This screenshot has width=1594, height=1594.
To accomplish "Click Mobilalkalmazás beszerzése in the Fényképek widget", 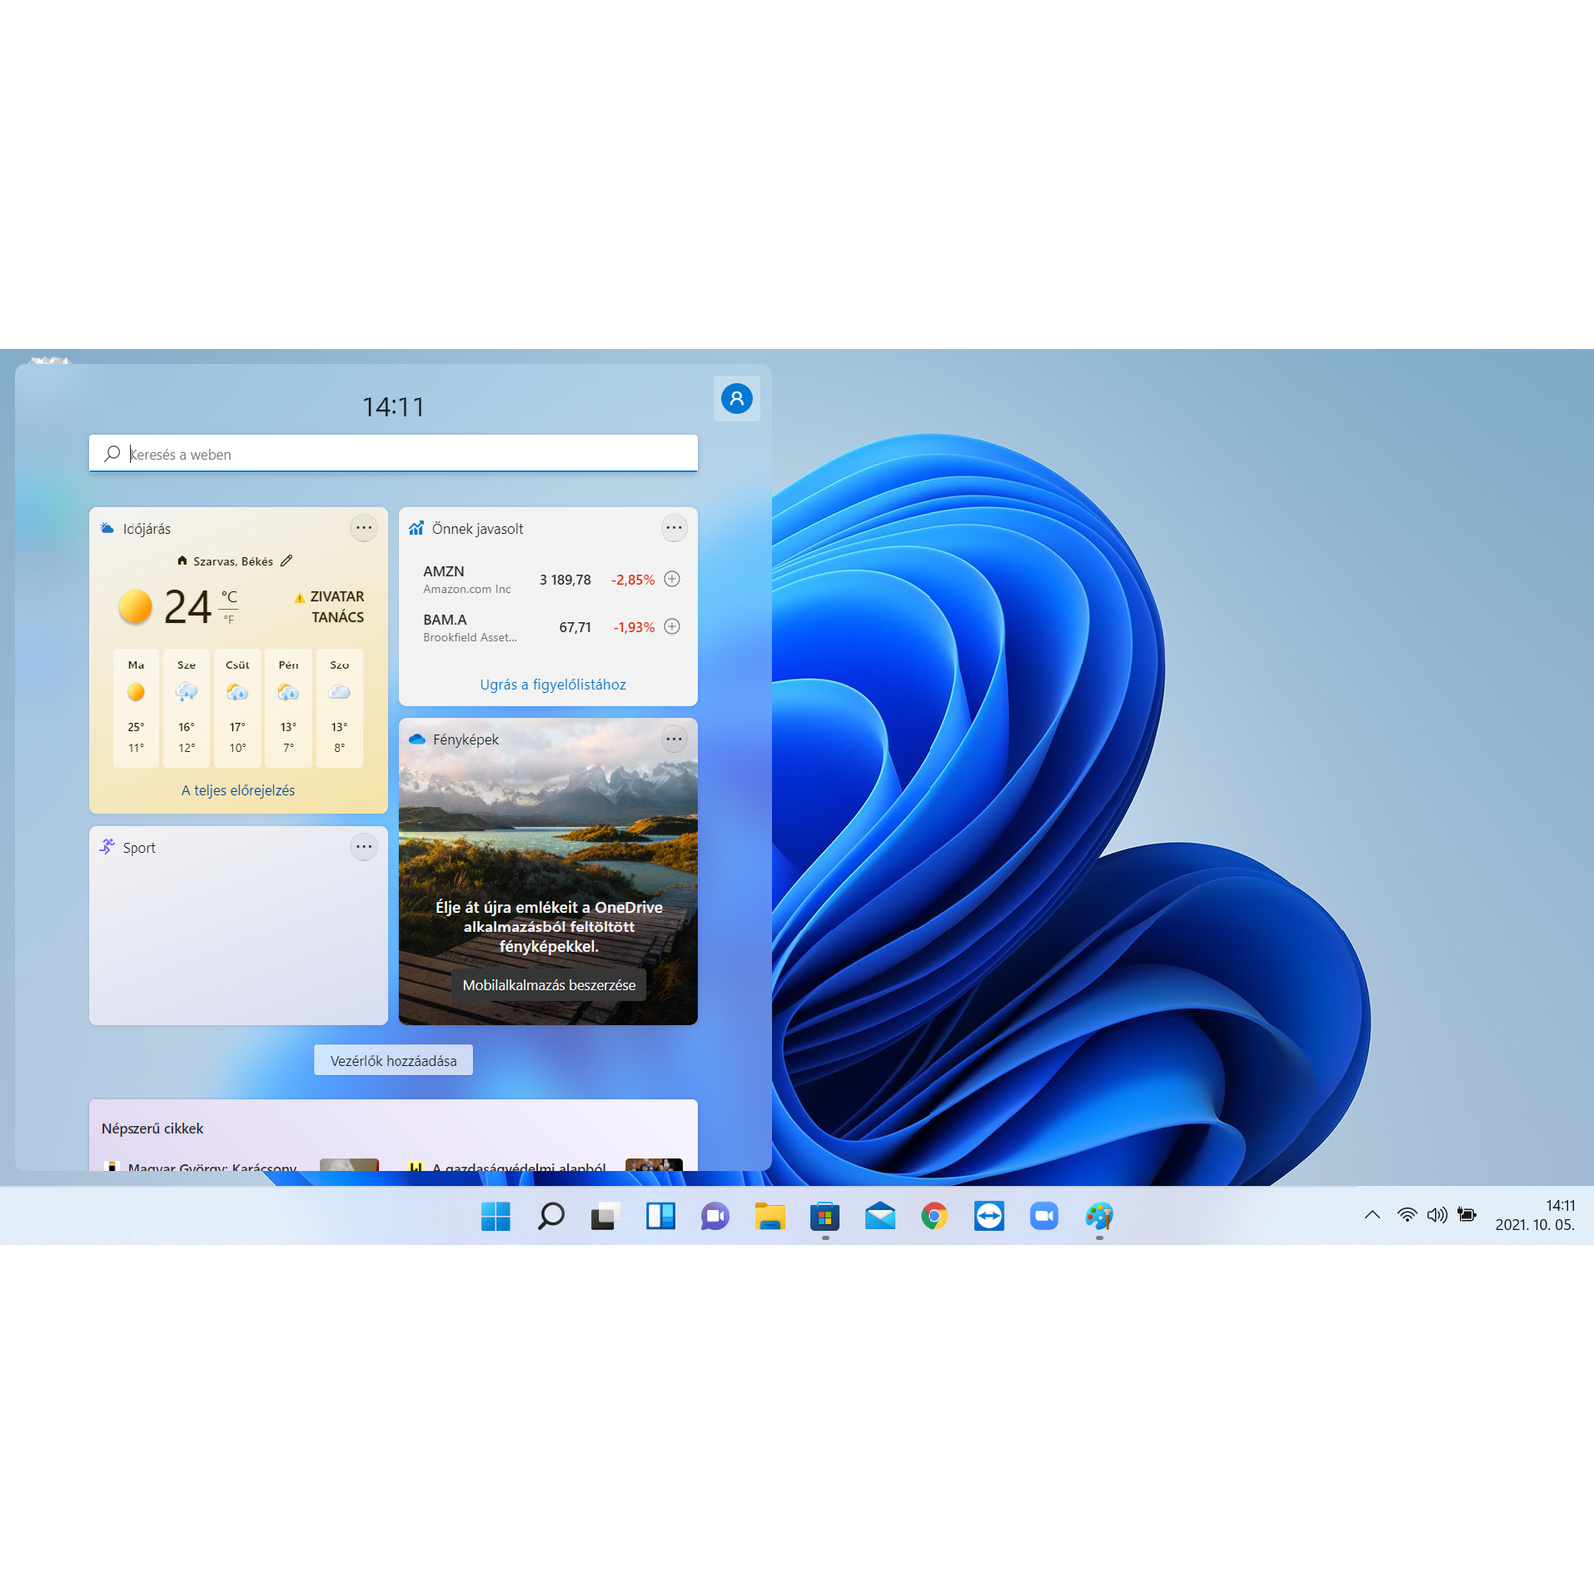I will (x=549, y=984).
